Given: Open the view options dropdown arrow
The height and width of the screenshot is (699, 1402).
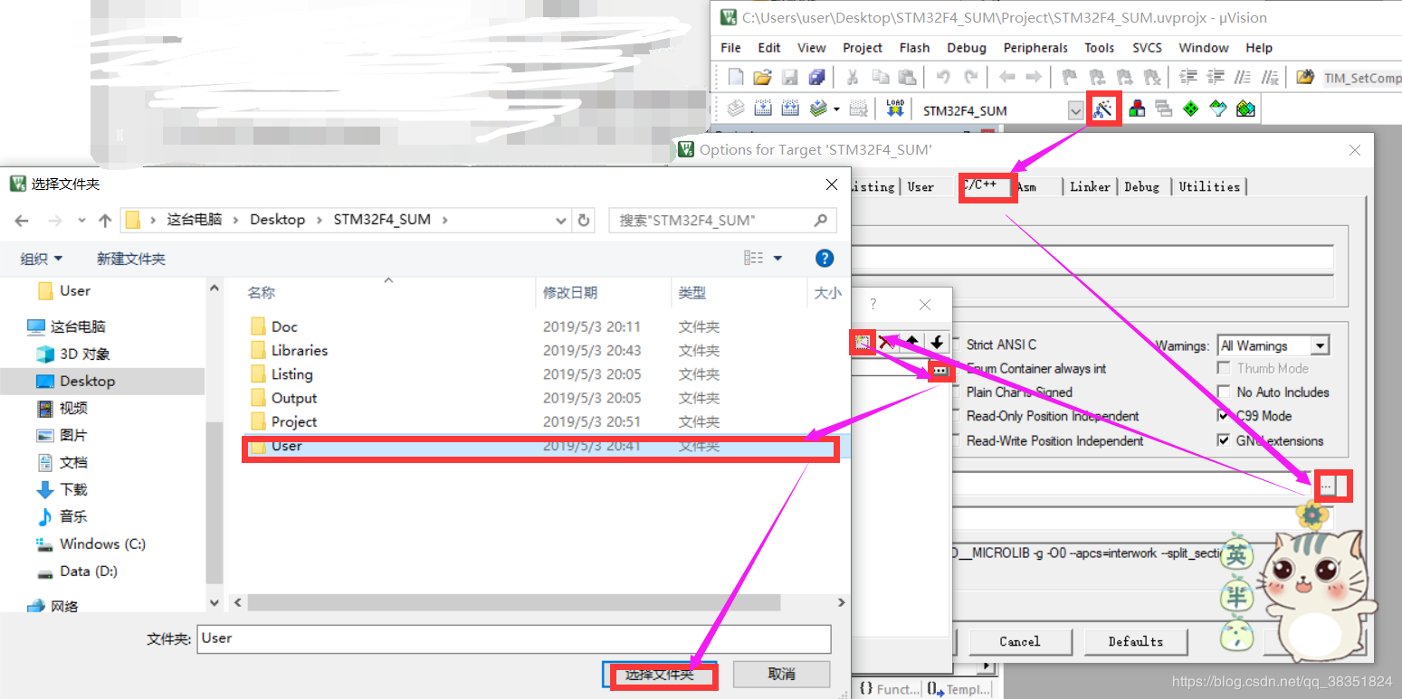Looking at the screenshot, I should (777, 259).
